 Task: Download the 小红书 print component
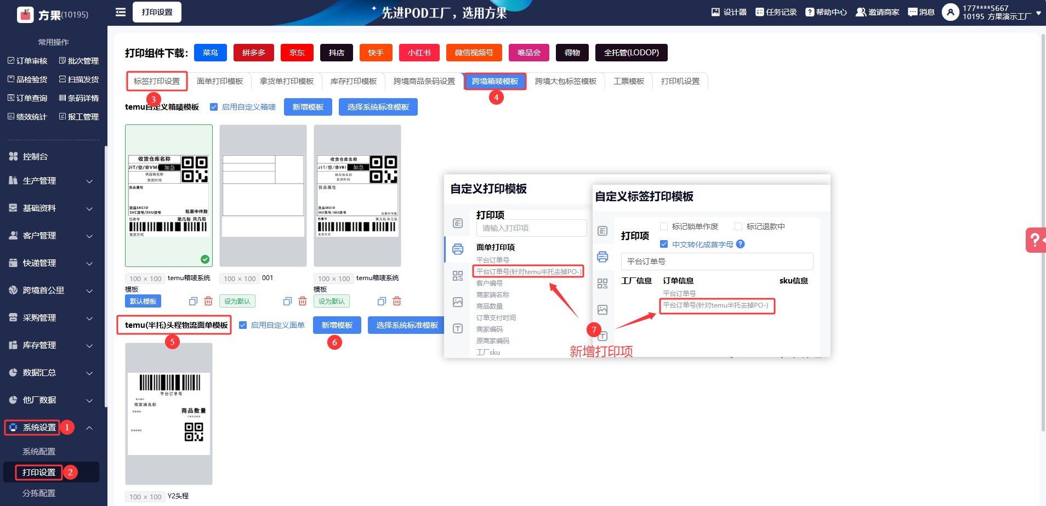pos(419,53)
